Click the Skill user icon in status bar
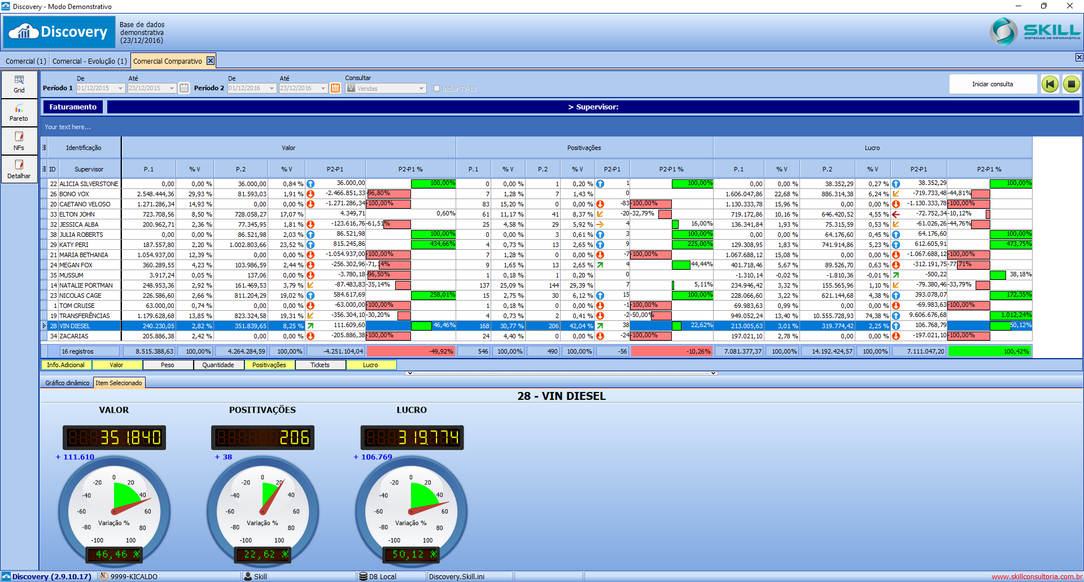This screenshot has height=582, width=1084. point(248,576)
